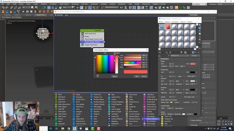Choose Custom Properties operator from depot
The width and height of the screenshot is (234, 131).
pyautogui.click(x=116, y=102)
